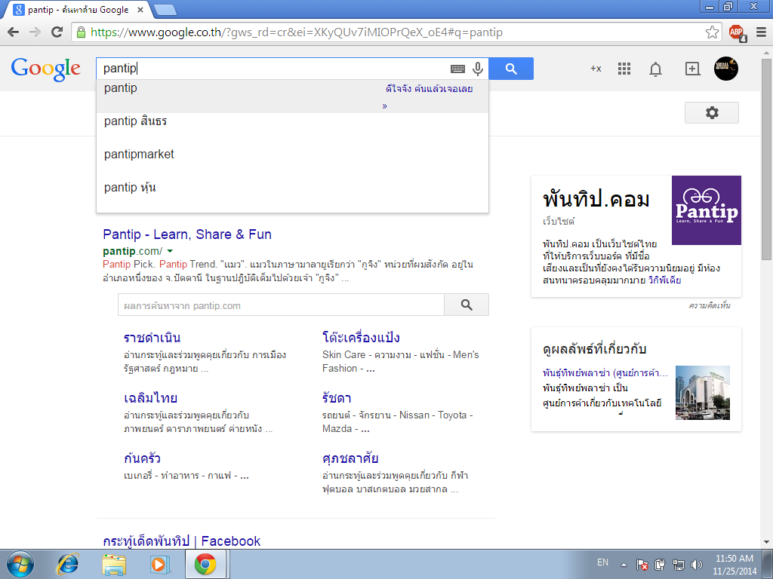Start voice search with microphone icon
The height and width of the screenshot is (579, 773).
(477, 69)
